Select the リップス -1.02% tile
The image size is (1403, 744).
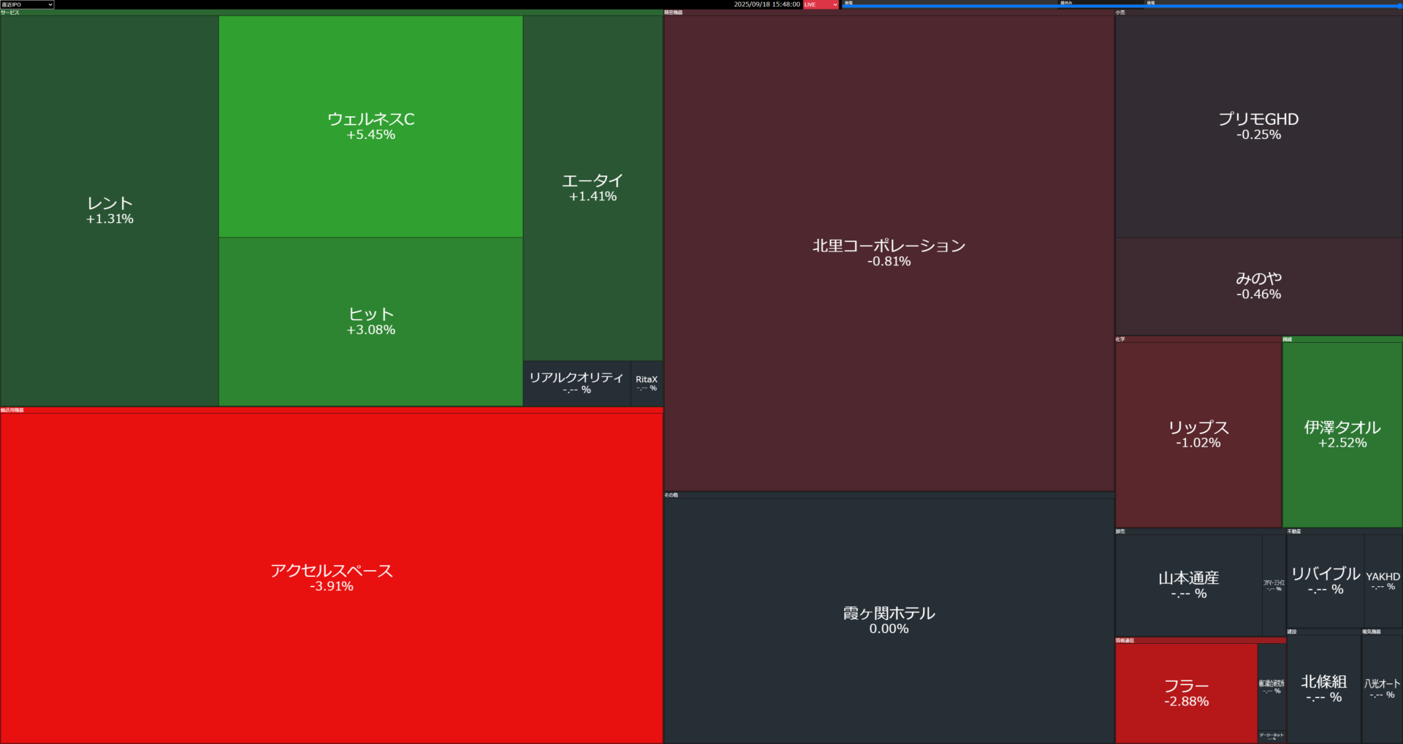[x=1198, y=434]
